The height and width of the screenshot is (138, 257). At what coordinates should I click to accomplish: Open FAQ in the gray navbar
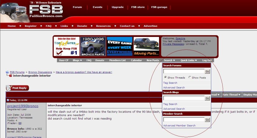pos(89,60)
